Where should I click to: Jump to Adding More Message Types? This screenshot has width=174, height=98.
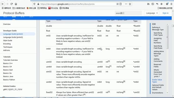tap(159, 54)
